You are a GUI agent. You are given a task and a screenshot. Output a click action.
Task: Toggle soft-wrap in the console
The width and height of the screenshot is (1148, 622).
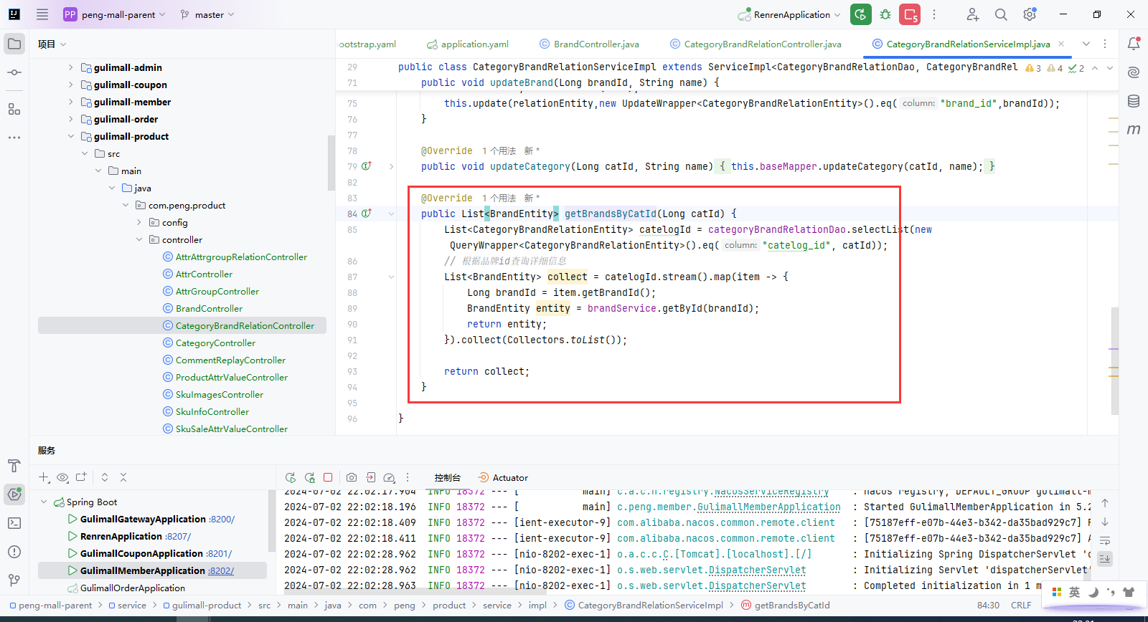pos(1105,540)
